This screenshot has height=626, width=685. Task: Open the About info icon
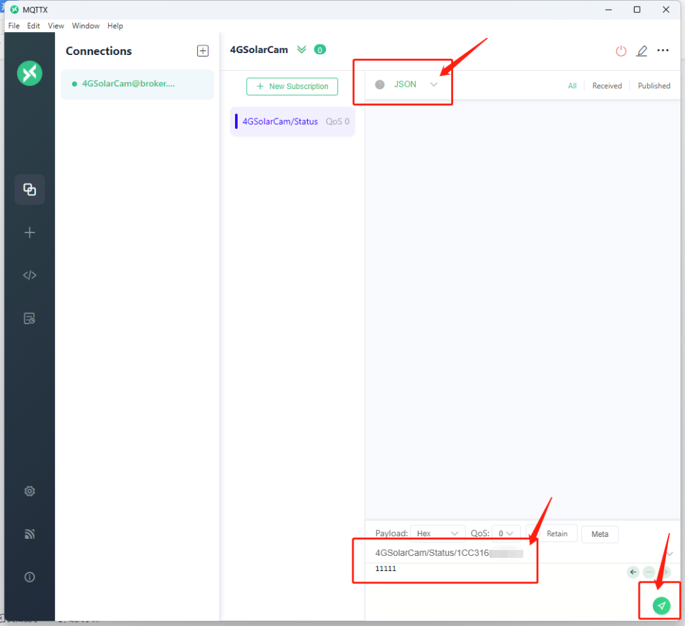point(29,577)
